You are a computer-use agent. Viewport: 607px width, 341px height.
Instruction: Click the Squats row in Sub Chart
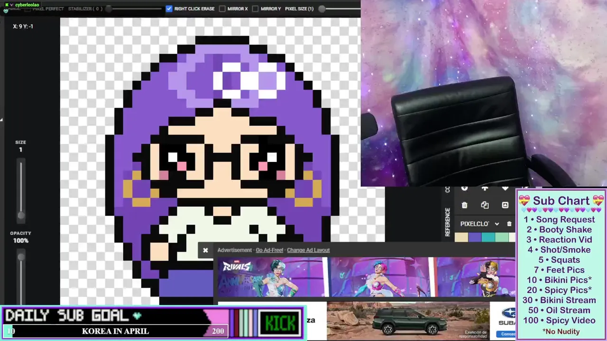tap(559, 260)
